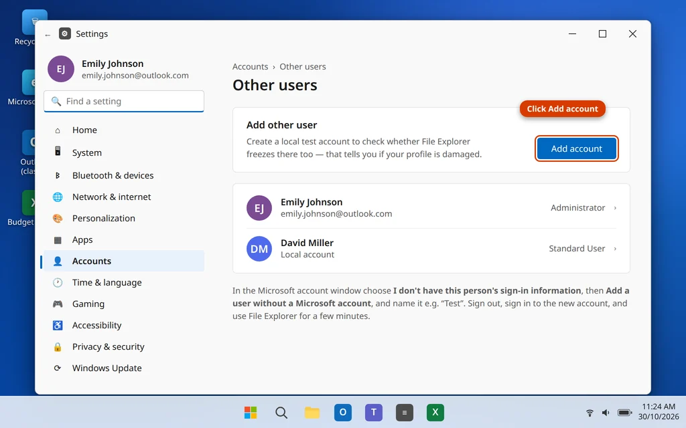Focus the Find a setting search box

[x=124, y=102]
